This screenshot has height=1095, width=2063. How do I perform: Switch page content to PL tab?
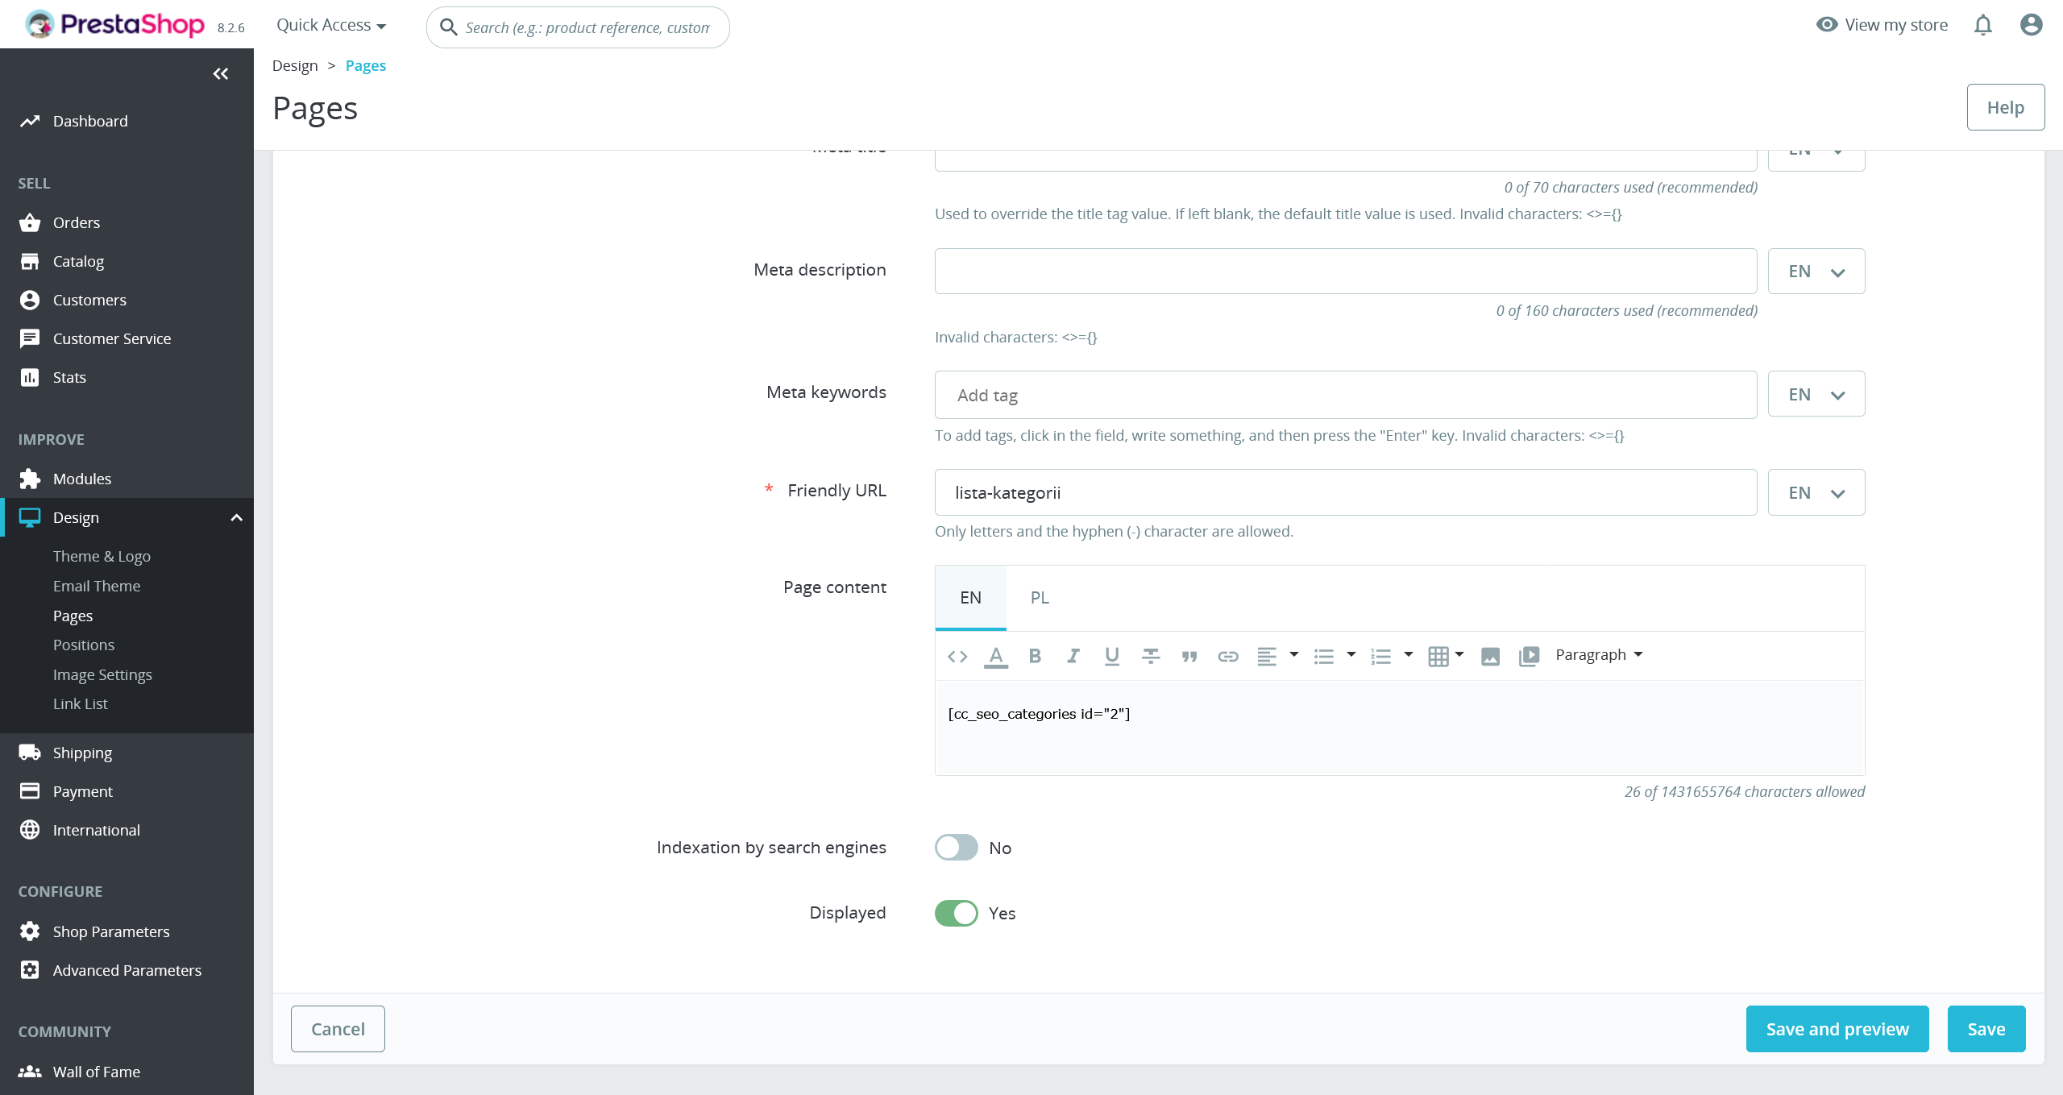click(x=1040, y=598)
